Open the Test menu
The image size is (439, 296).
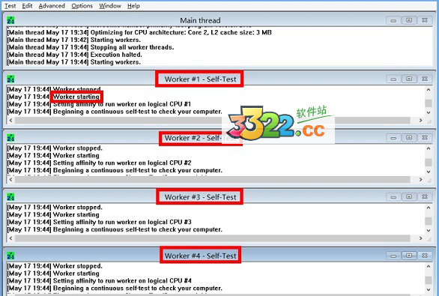point(10,5)
